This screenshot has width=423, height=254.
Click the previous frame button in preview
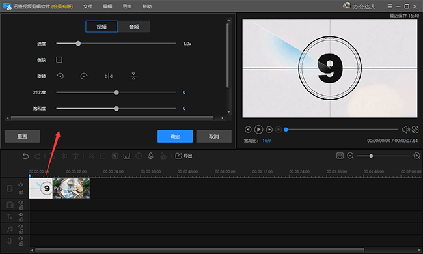coord(248,130)
